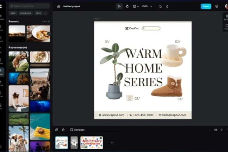The image size is (228, 152).
Task: Pick the beach camper van photo
Action: [x=40, y=84]
